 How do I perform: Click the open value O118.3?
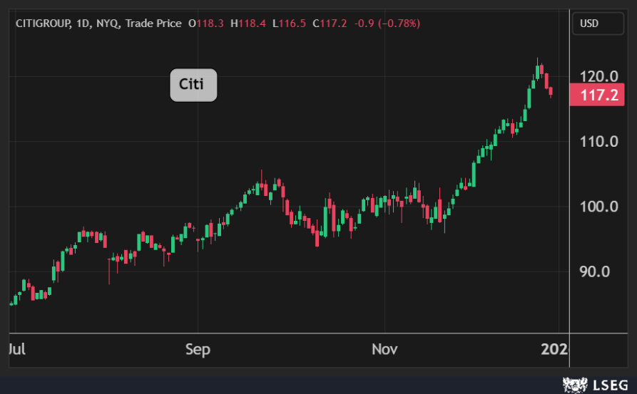[205, 24]
